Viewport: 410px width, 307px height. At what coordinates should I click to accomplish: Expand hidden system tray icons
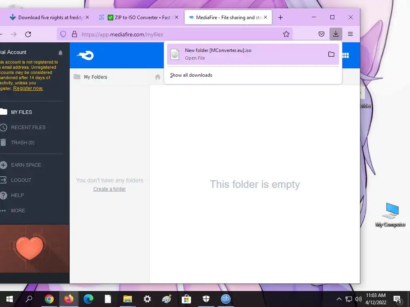click(x=339, y=299)
